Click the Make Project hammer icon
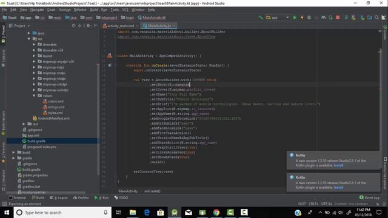Viewport: 388px width, 218px height. [x=260, y=18]
